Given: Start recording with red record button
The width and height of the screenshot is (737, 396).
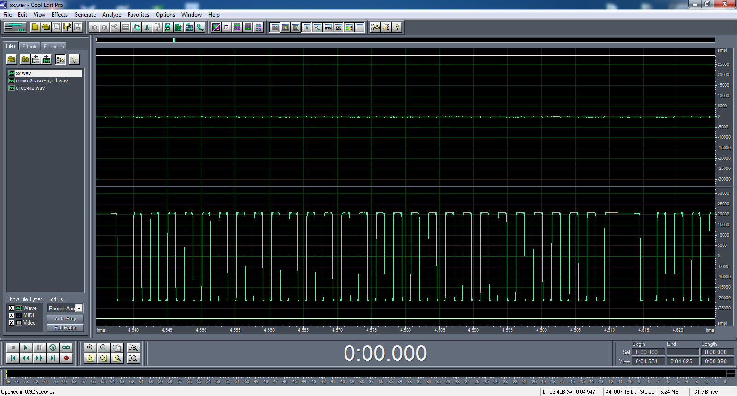Looking at the screenshot, I should (66, 358).
